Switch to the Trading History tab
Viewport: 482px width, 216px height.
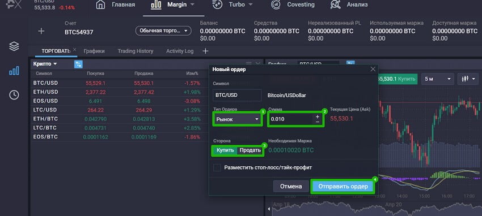(136, 51)
